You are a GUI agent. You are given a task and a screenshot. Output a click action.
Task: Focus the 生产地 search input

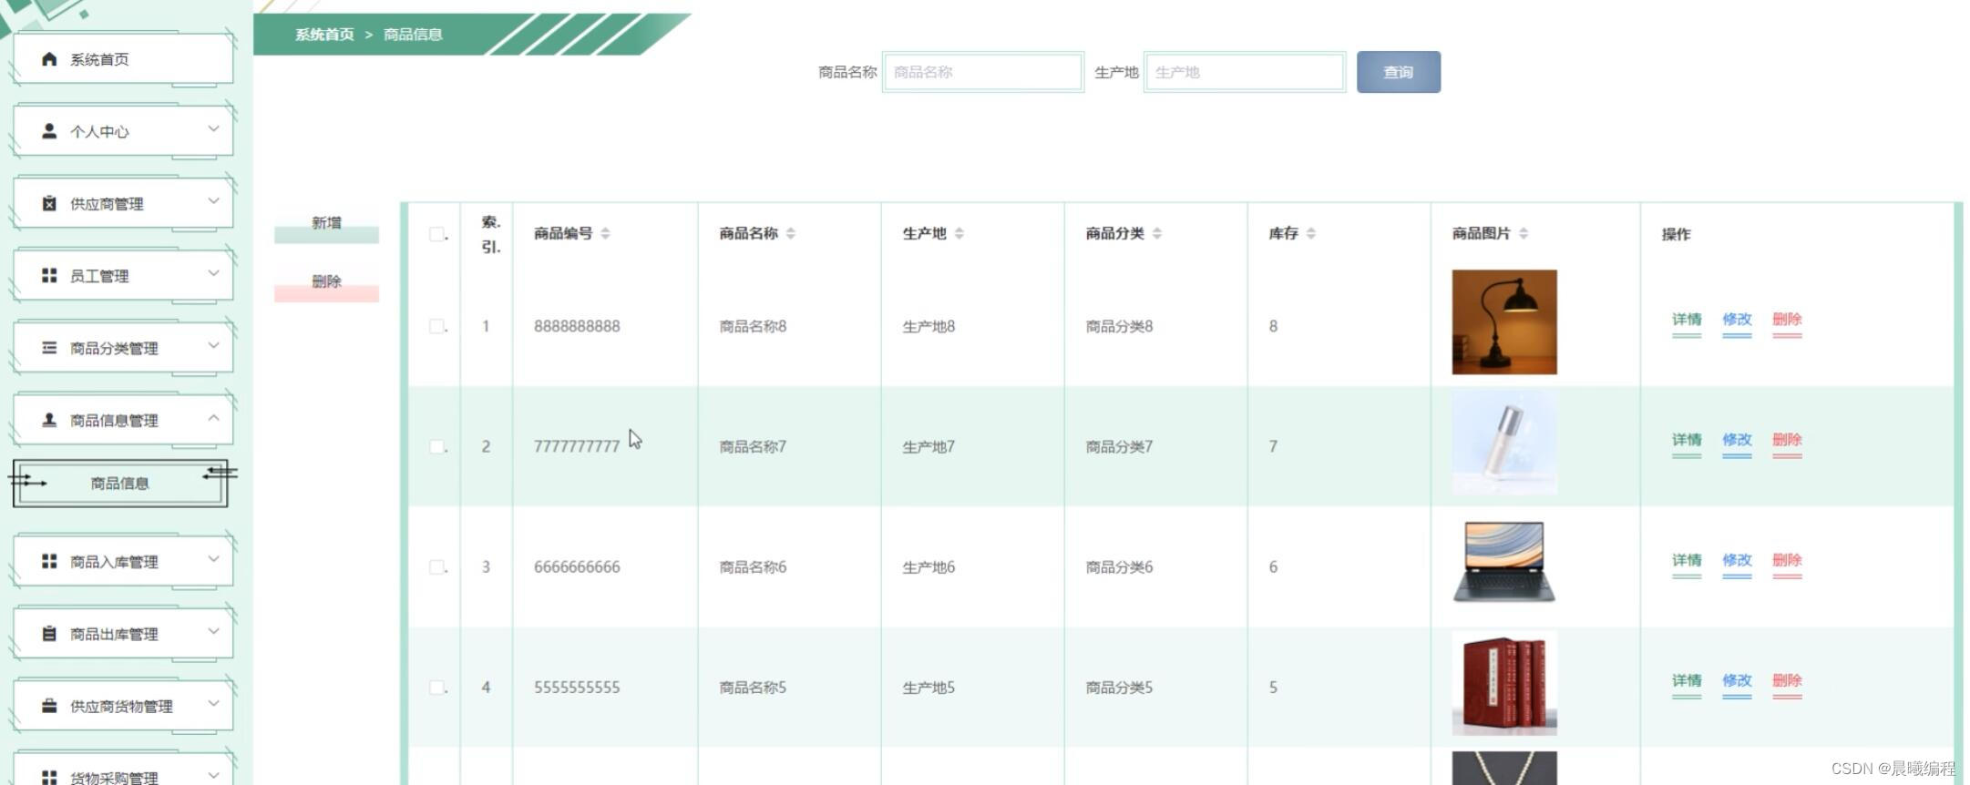click(1245, 72)
